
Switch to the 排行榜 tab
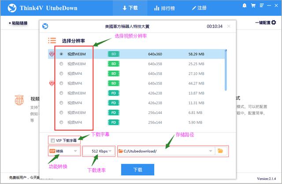pos(164,8)
